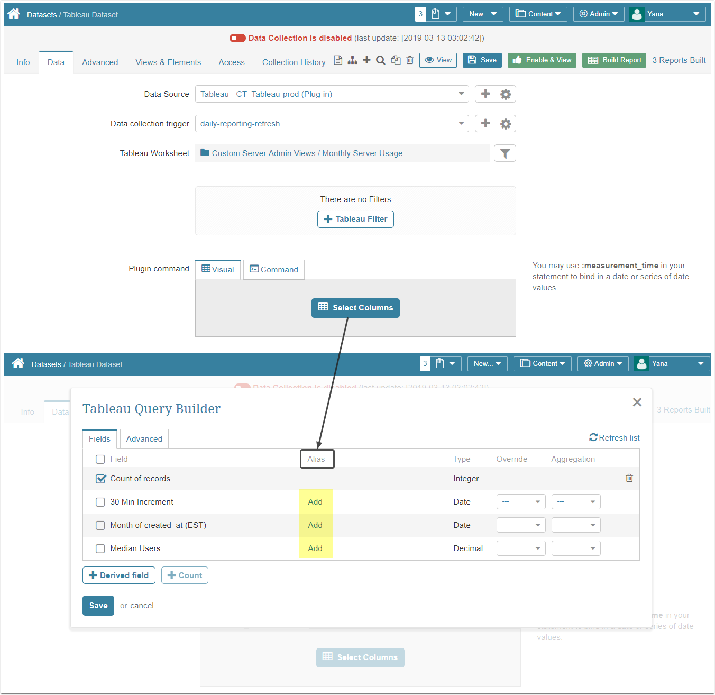Click notification badge 3 in header behind Query Builder
This screenshot has width=715, height=695.
[425, 364]
